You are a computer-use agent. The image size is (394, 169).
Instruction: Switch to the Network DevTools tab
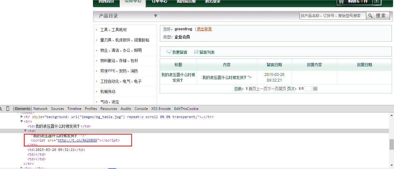[x=40, y=109]
